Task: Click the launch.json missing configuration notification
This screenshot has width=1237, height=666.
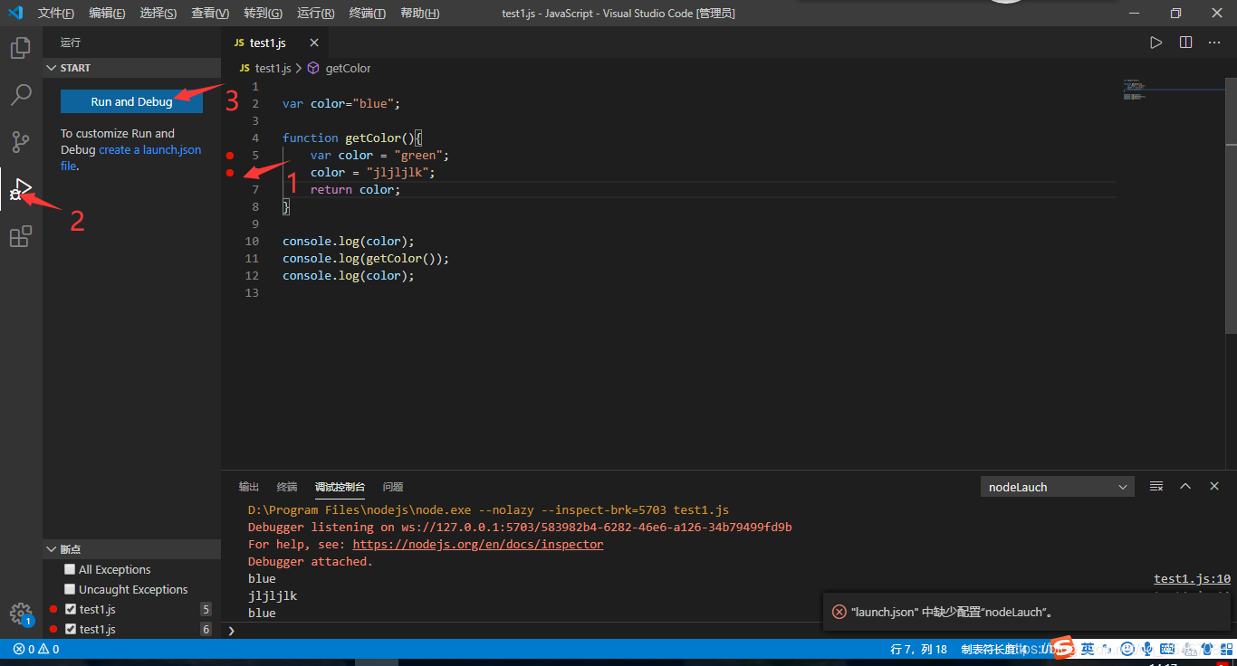Action: pos(1026,612)
